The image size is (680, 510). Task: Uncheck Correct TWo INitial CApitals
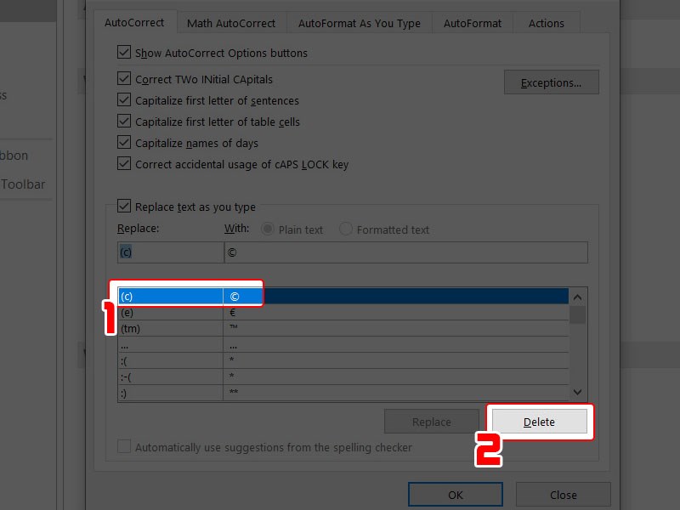click(124, 79)
